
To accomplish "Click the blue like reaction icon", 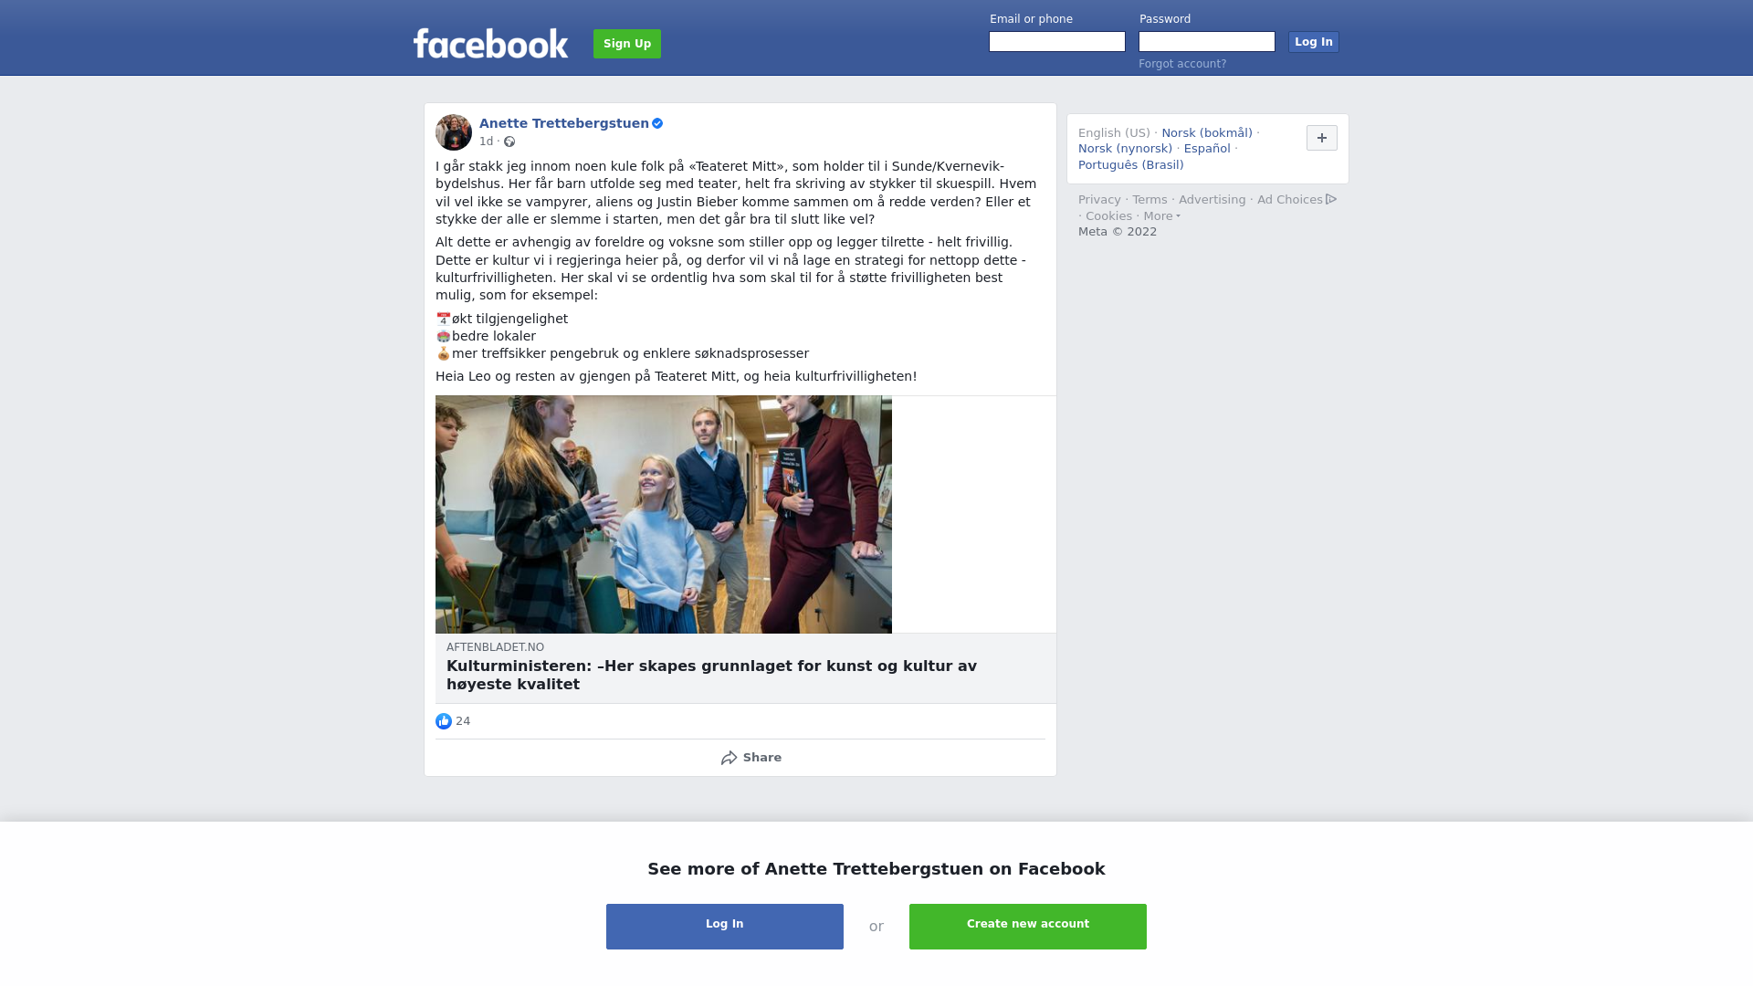I will coord(444,721).
